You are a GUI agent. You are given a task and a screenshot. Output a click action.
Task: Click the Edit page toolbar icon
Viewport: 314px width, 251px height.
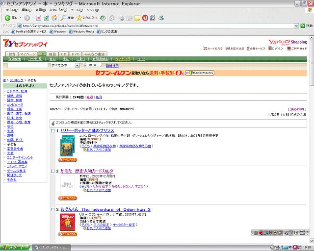[130, 18]
